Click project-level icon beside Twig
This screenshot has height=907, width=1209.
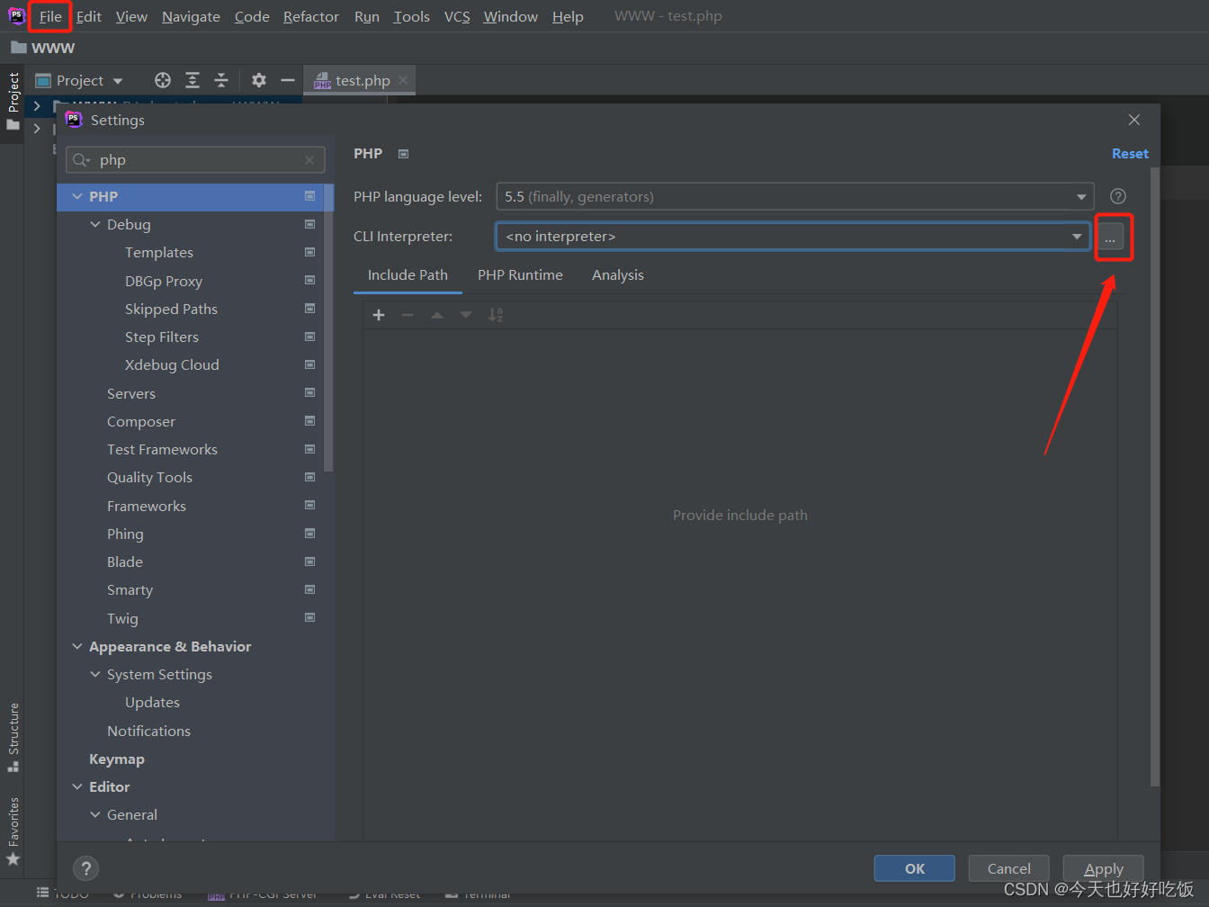pyautogui.click(x=309, y=617)
